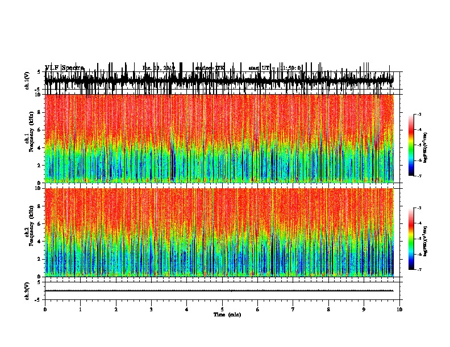Click the '-7' tick on ch.2 colorbar
450x347 pixels.
(x=419, y=270)
